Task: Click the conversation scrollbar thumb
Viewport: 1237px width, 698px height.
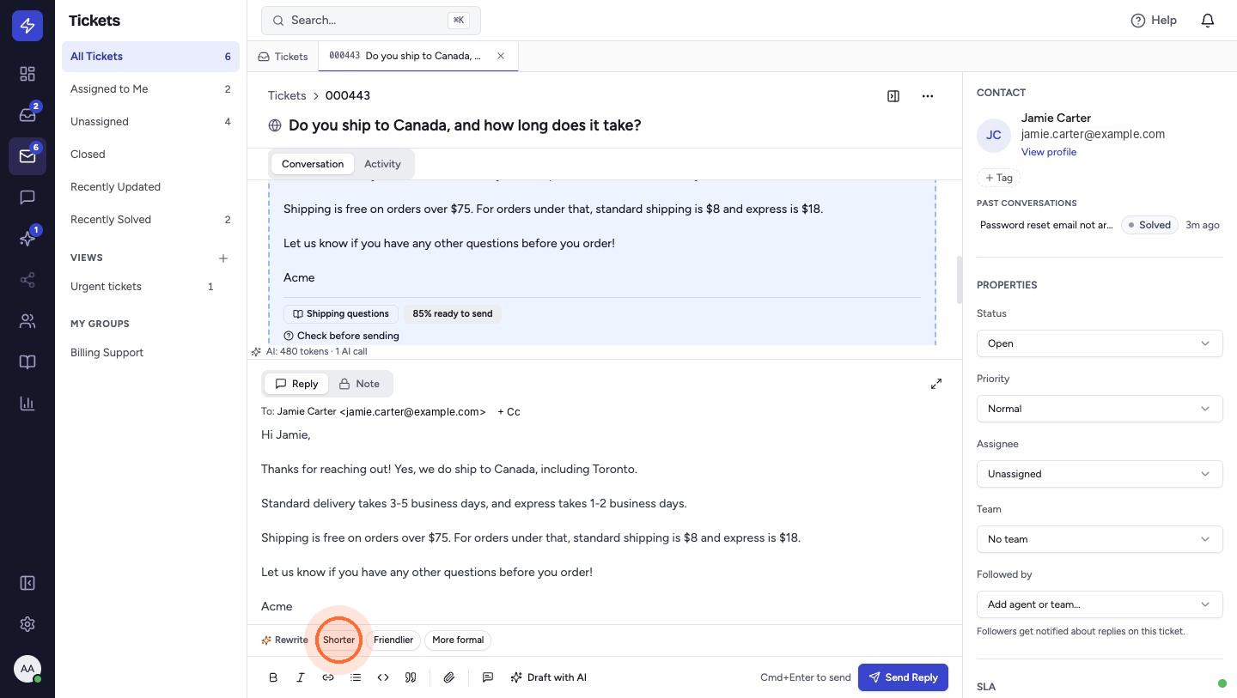Action: point(959,279)
